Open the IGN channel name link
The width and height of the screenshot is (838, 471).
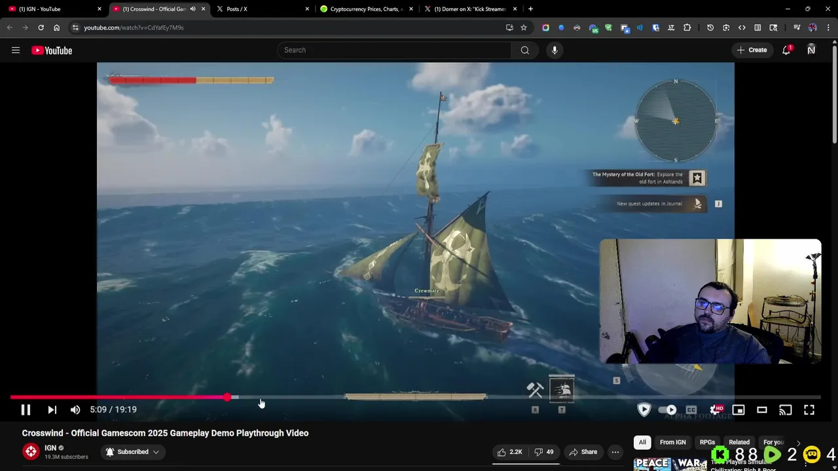click(50, 448)
